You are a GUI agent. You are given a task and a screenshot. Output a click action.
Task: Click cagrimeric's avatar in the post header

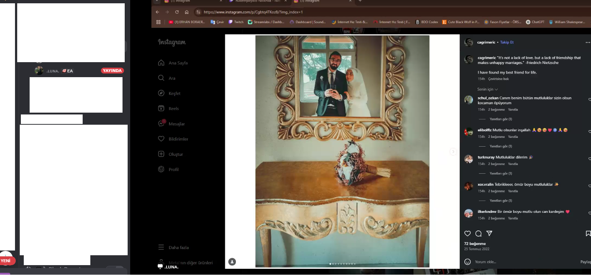pos(468,42)
